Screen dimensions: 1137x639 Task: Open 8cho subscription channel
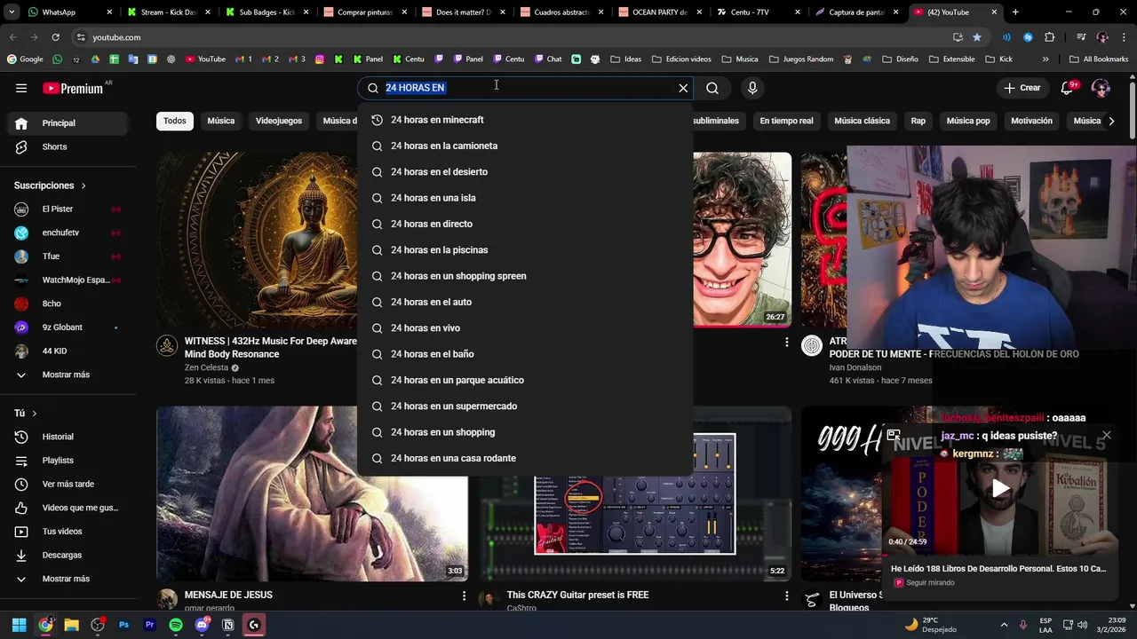pos(68,304)
